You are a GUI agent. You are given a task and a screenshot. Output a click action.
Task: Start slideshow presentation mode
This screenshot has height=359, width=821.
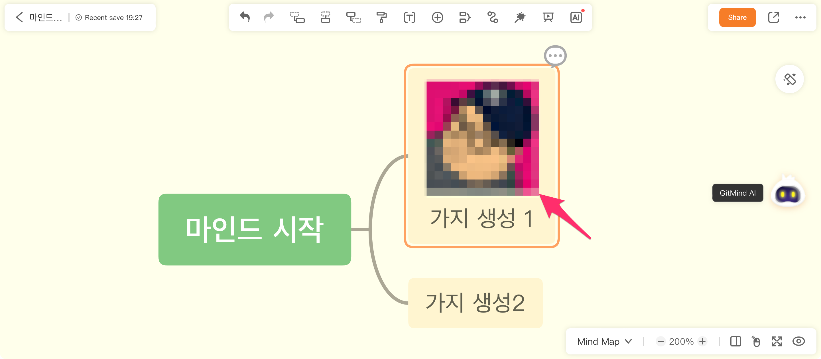pyautogui.click(x=548, y=17)
